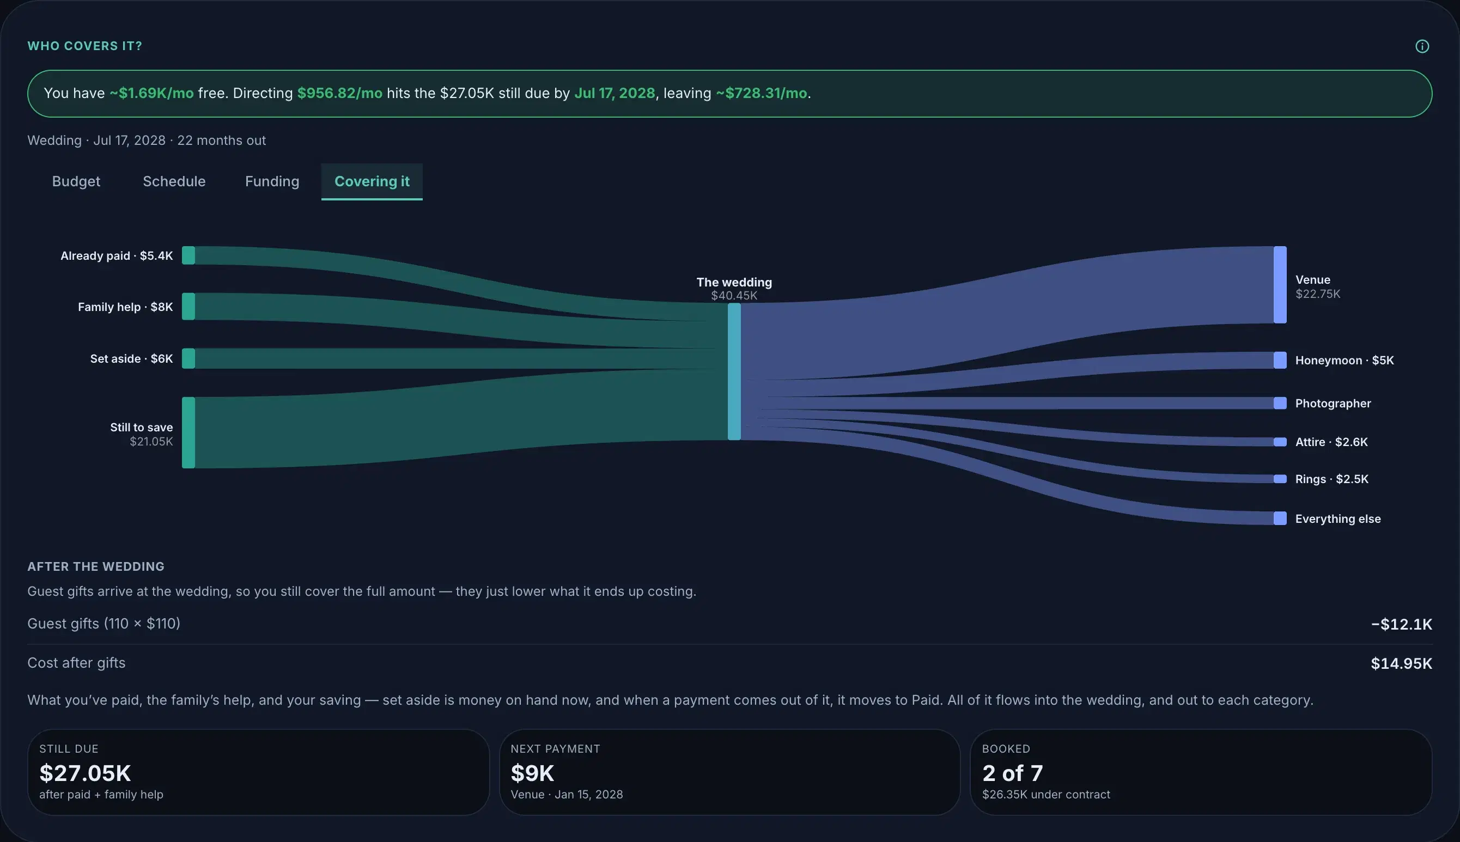Viewport: 1460px width, 842px height.
Task: Select the Rings node marker
Action: 1280,479
